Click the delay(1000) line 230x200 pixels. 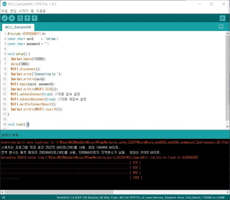tap(20, 64)
